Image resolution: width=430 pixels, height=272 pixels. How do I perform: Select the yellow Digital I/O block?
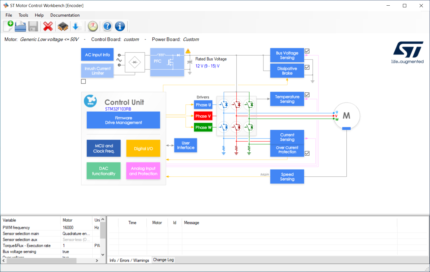pyautogui.click(x=143, y=148)
